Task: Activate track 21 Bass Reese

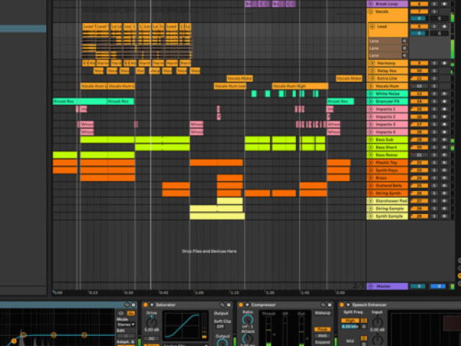Action: [419, 155]
